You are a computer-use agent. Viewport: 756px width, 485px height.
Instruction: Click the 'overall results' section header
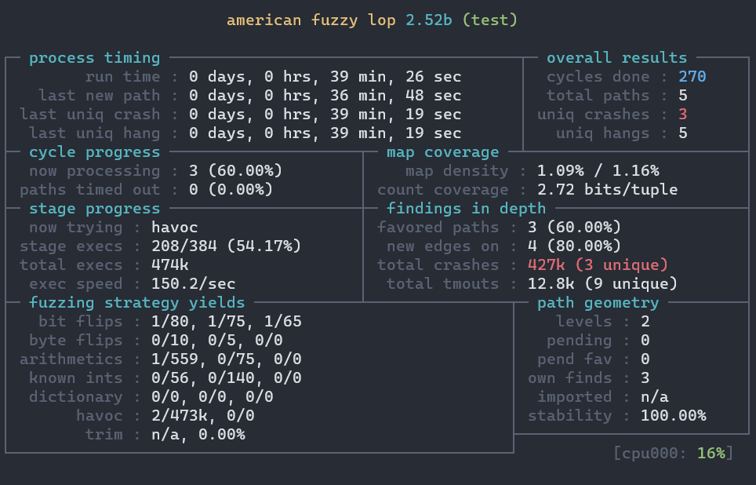[x=616, y=58]
